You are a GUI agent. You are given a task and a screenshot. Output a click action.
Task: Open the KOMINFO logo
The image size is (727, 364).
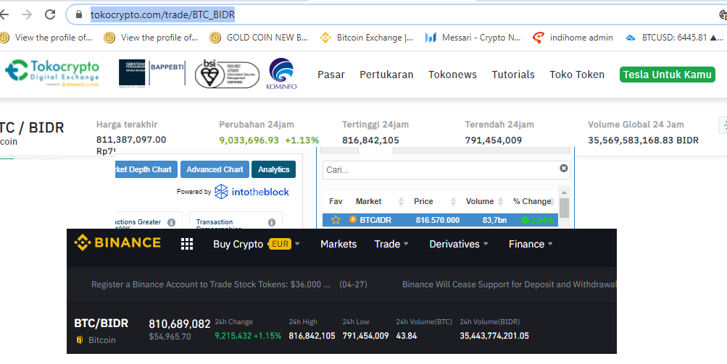pyautogui.click(x=281, y=74)
